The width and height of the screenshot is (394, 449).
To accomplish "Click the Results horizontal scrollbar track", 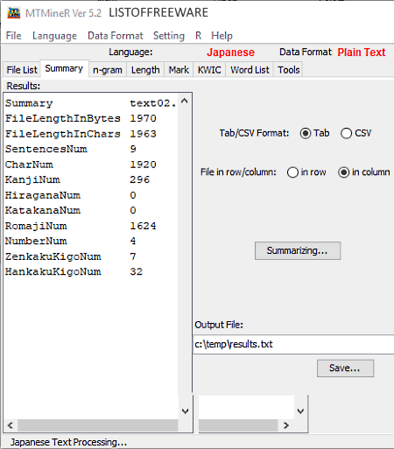I will click(97, 425).
